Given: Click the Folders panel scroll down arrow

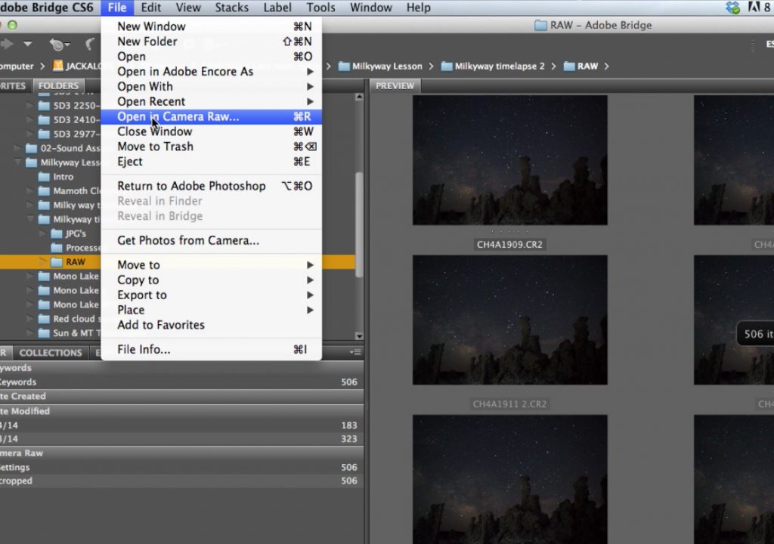Looking at the screenshot, I should (359, 336).
